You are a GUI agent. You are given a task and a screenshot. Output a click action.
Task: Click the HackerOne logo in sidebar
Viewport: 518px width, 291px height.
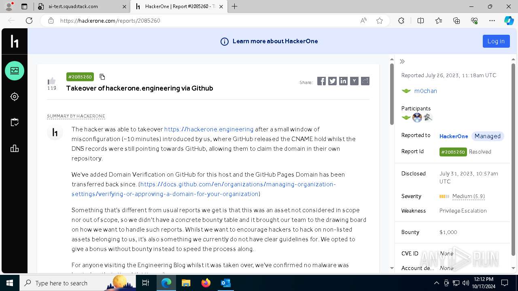click(15, 41)
